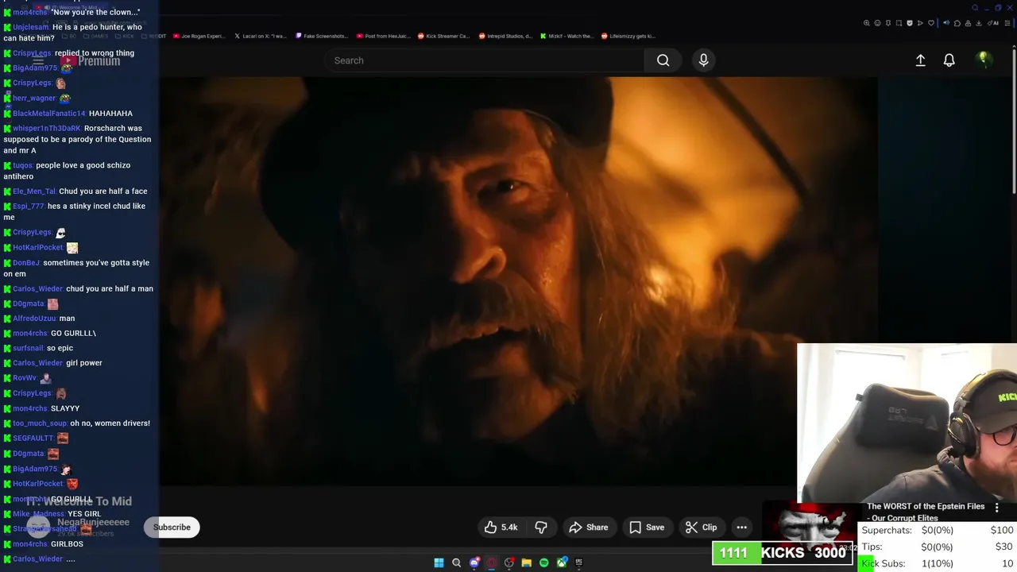The image size is (1017, 572).
Task: Switch to Fake Screenshots tab
Action: (x=322, y=36)
